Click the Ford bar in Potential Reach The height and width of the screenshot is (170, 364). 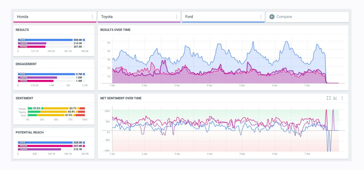click(x=51, y=143)
